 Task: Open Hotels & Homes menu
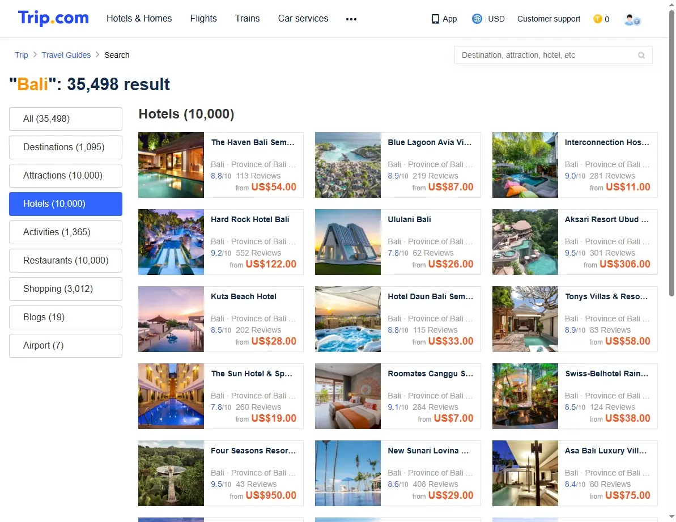(x=139, y=19)
